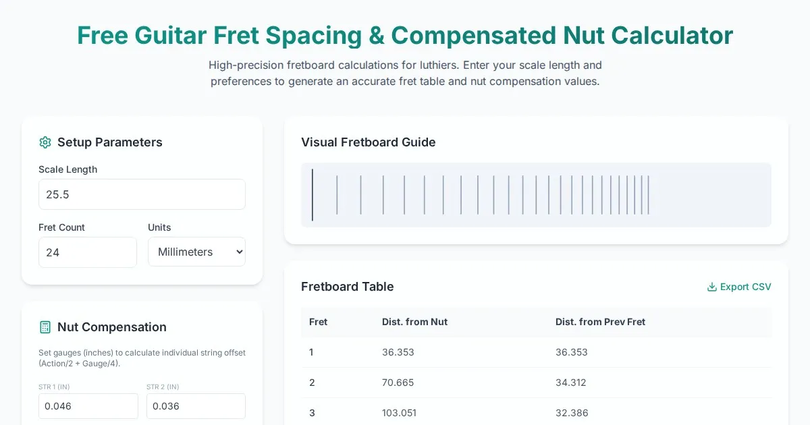Click the last fret line in the guide
The width and height of the screenshot is (810, 425).
click(649, 195)
